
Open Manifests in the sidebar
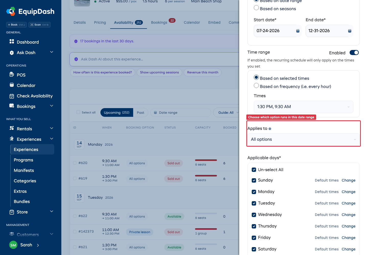[x=24, y=170]
